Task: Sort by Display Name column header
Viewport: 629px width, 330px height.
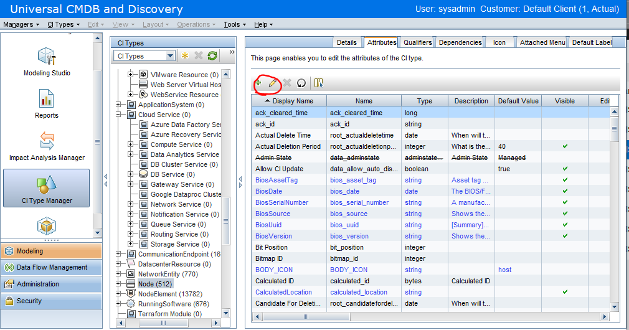Action: click(x=289, y=101)
